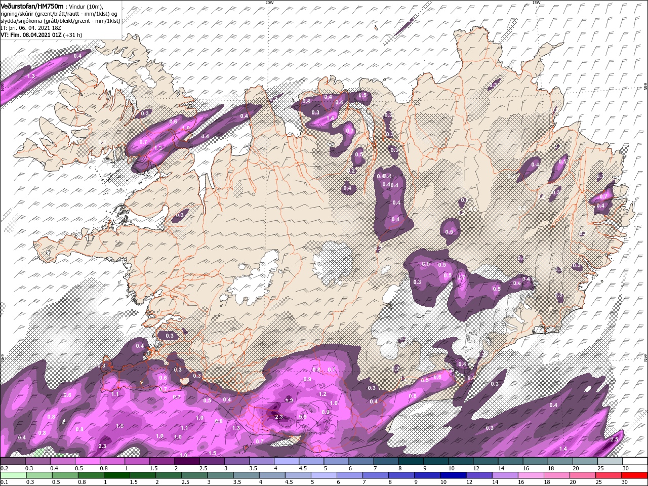Click the "20W" longitude label
The height and width of the screenshot is (486, 648).
pos(269,3)
